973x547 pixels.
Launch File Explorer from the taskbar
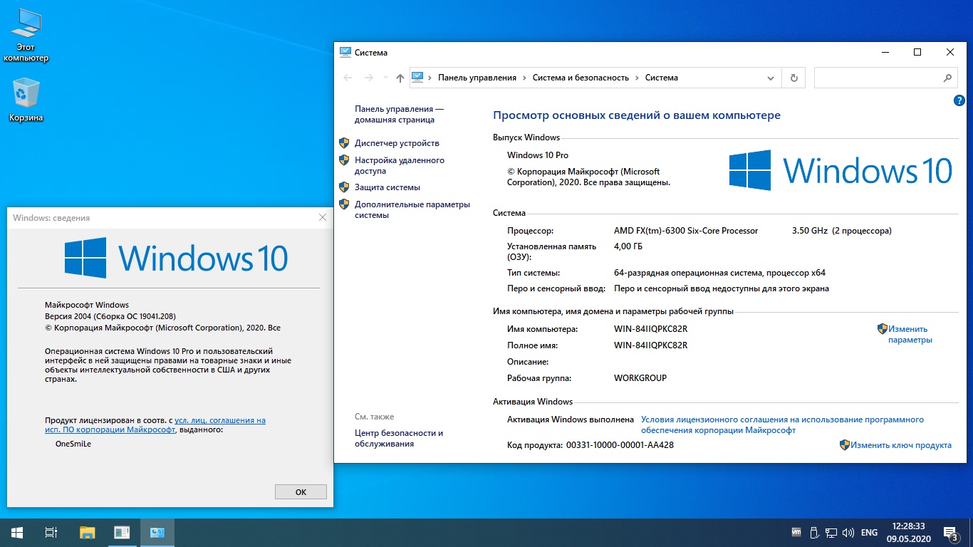click(x=87, y=532)
